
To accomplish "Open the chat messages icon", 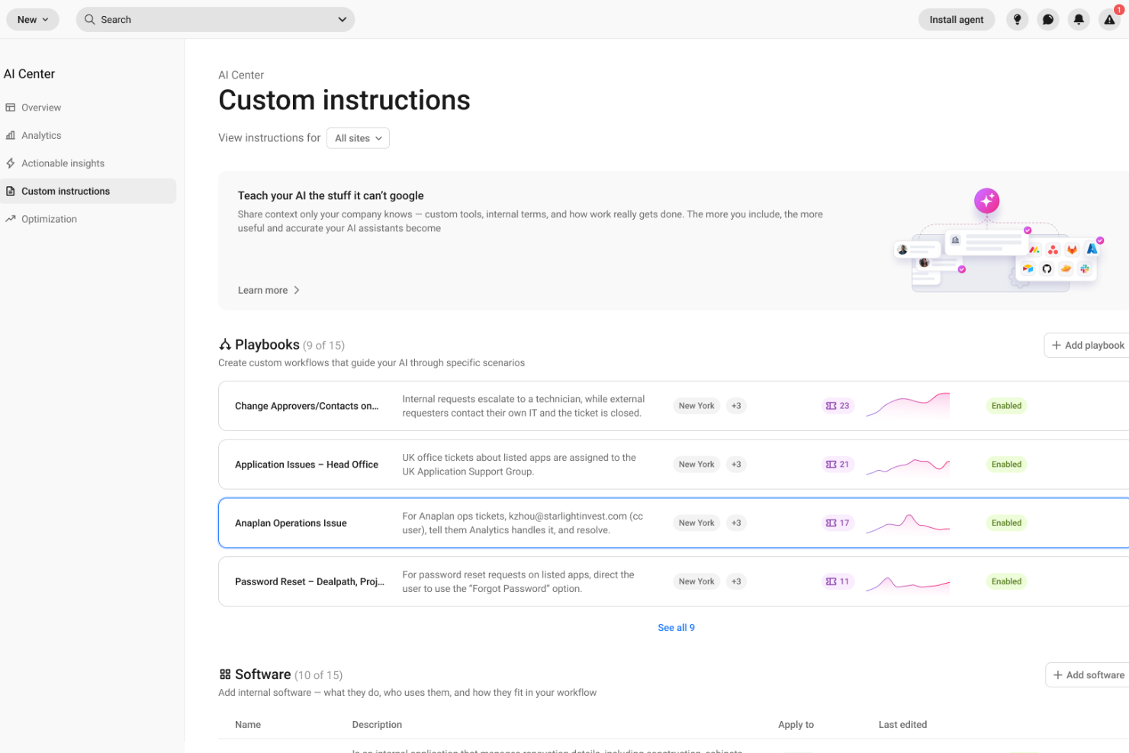I will coord(1047,19).
